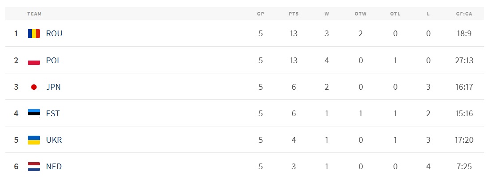The image size is (490, 179).
Task: Open the EST team page
Action: [53, 114]
